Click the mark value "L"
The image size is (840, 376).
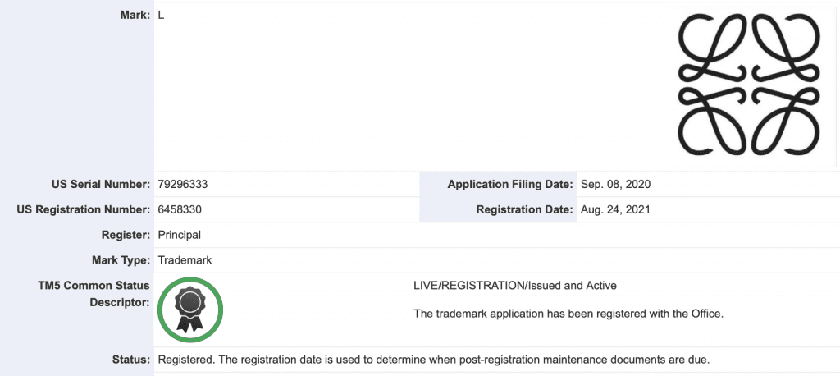coord(161,16)
